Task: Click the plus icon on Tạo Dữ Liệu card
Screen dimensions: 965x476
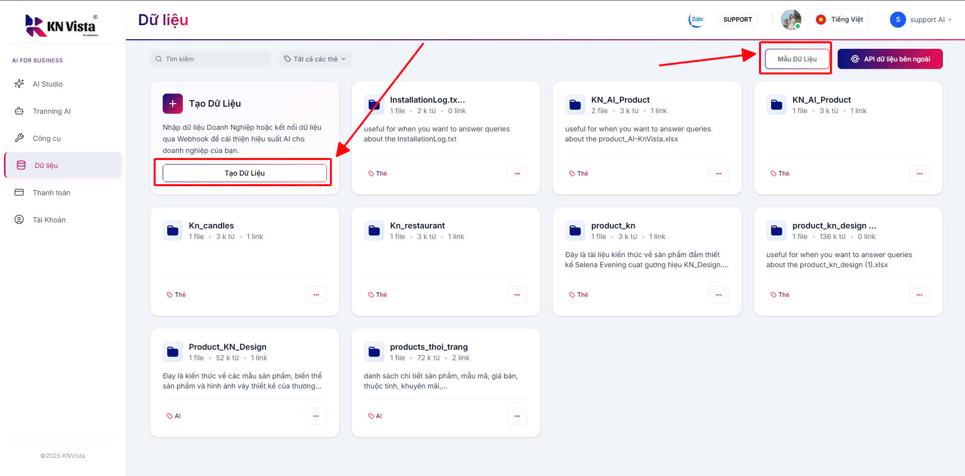Action: point(172,104)
